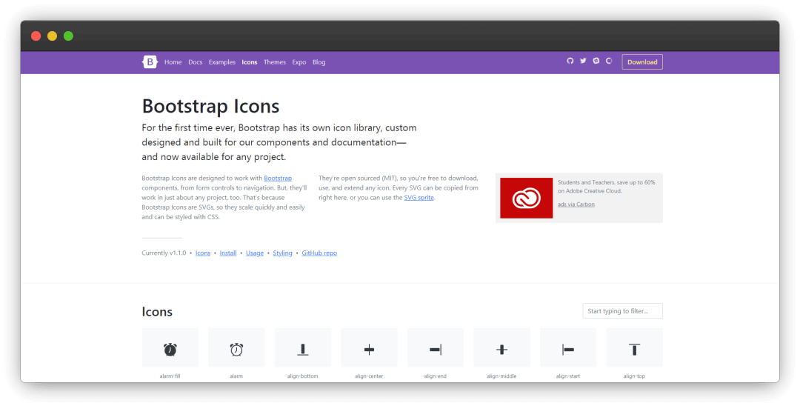Click the alarm-fill label text
This screenshot has height=403, width=800.
tap(170, 376)
